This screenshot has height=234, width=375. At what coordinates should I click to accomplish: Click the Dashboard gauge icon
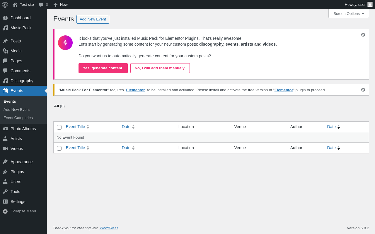pyautogui.click(x=5, y=18)
